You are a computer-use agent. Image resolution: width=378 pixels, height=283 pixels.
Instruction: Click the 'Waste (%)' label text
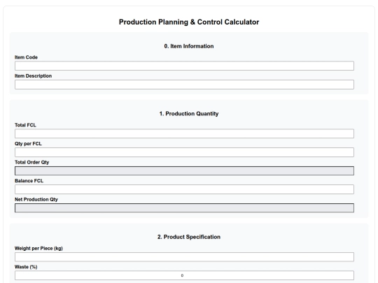(26, 267)
